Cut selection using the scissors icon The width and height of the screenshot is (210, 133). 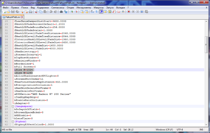point(36,12)
